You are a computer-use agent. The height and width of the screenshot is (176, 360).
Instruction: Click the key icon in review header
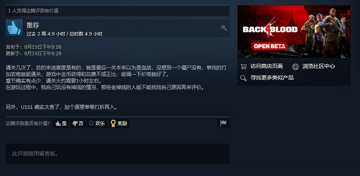[224, 28]
